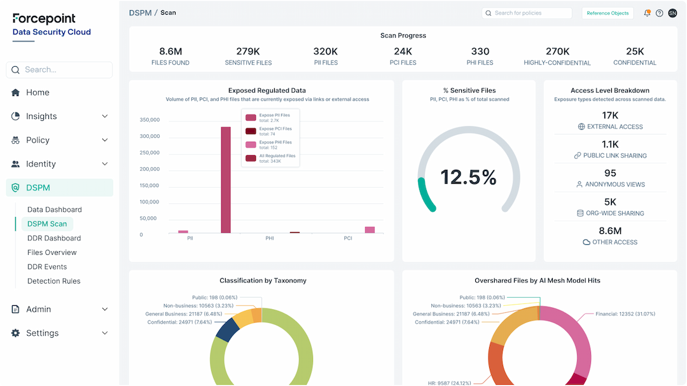The height and width of the screenshot is (386, 687).
Task: Select the Insights pie chart icon
Action: (14, 116)
